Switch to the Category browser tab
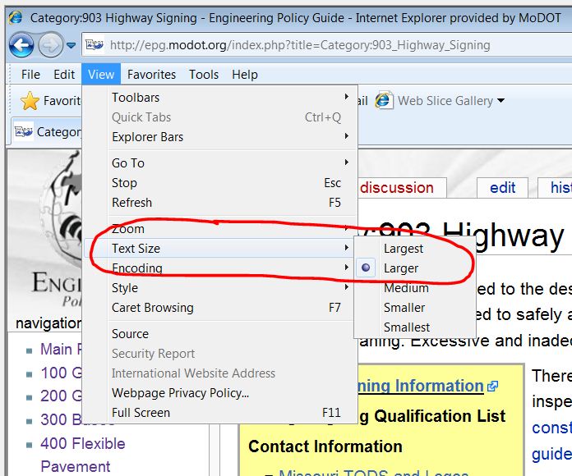Screen dimensions: 572x476 pyautogui.click(x=47, y=131)
